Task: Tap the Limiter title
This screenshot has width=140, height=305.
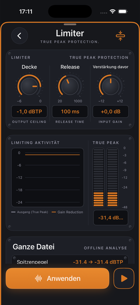Action: [x=70, y=33]
